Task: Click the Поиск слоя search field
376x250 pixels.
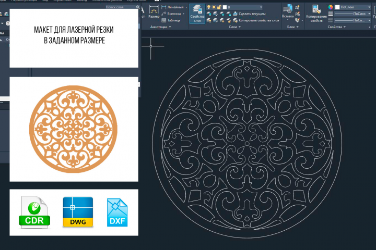Action: 120,7
